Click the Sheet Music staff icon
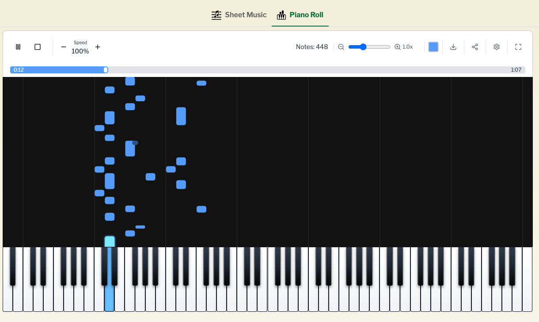 click(216, 15)
